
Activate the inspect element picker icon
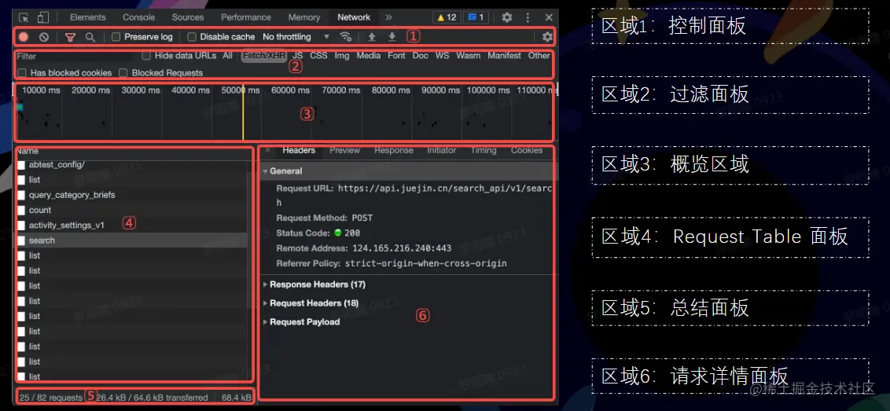(24, 17)
